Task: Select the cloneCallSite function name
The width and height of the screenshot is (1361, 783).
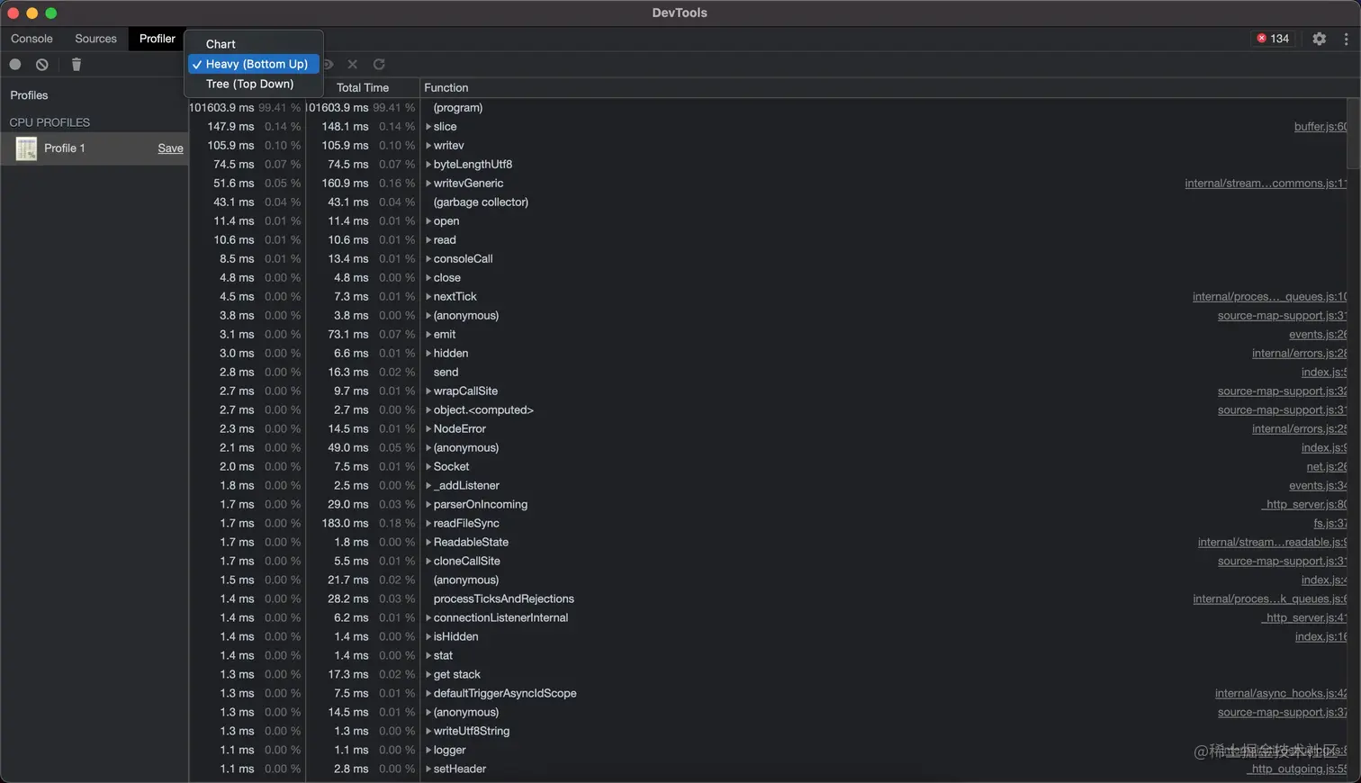Action: 467,562
